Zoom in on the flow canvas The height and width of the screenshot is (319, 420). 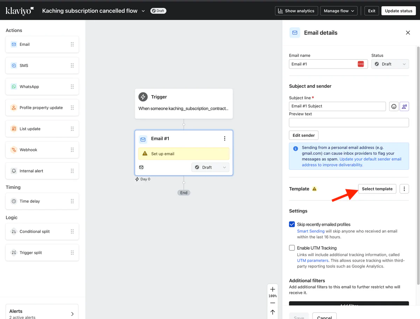coord(273,289)
